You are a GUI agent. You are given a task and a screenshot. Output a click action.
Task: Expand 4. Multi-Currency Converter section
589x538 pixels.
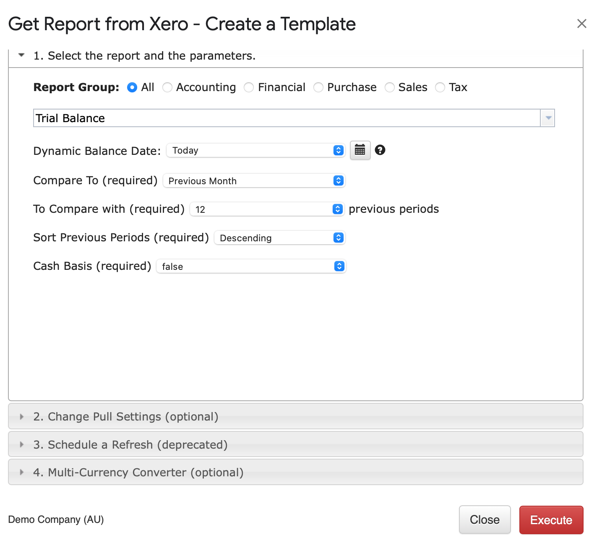coord(296,472)
